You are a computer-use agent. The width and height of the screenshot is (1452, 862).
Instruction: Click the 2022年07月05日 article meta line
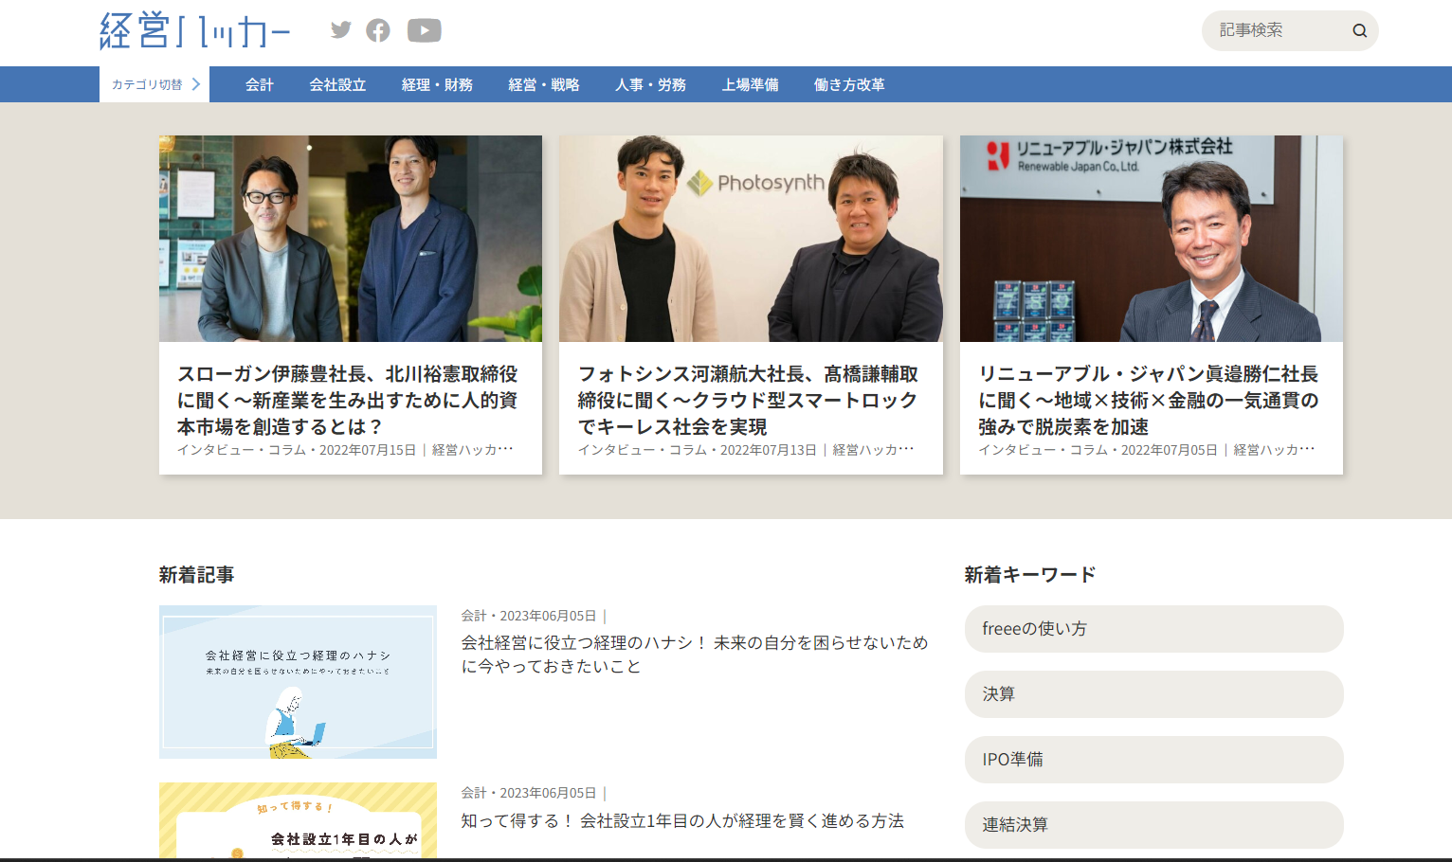tap(1147, 450)
